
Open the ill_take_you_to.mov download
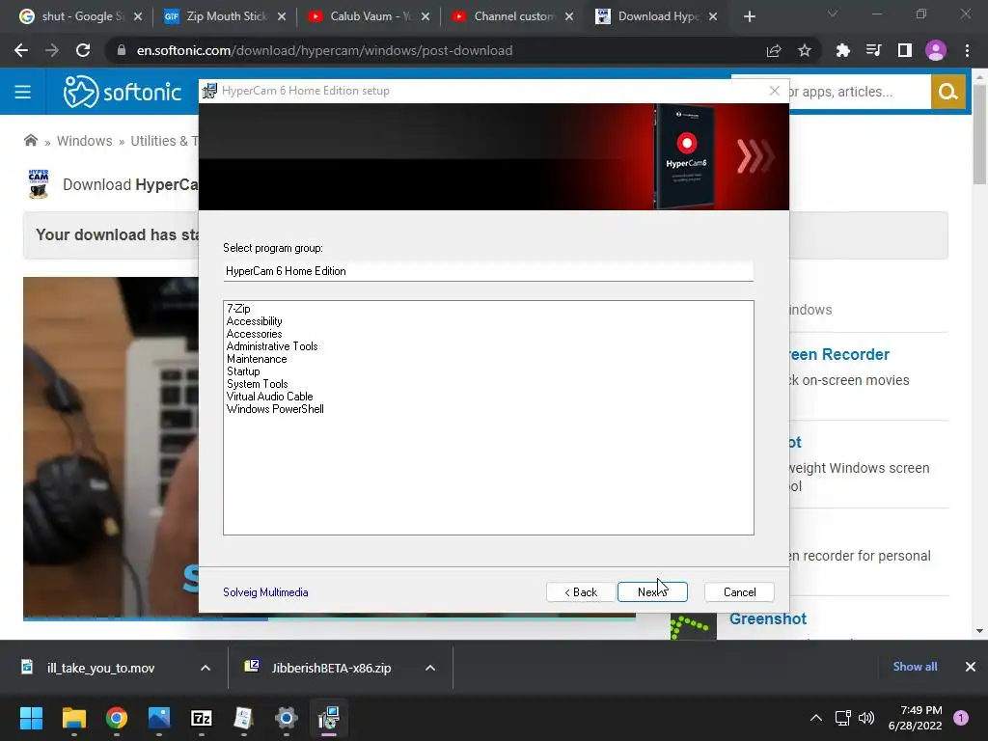(100, 668)
